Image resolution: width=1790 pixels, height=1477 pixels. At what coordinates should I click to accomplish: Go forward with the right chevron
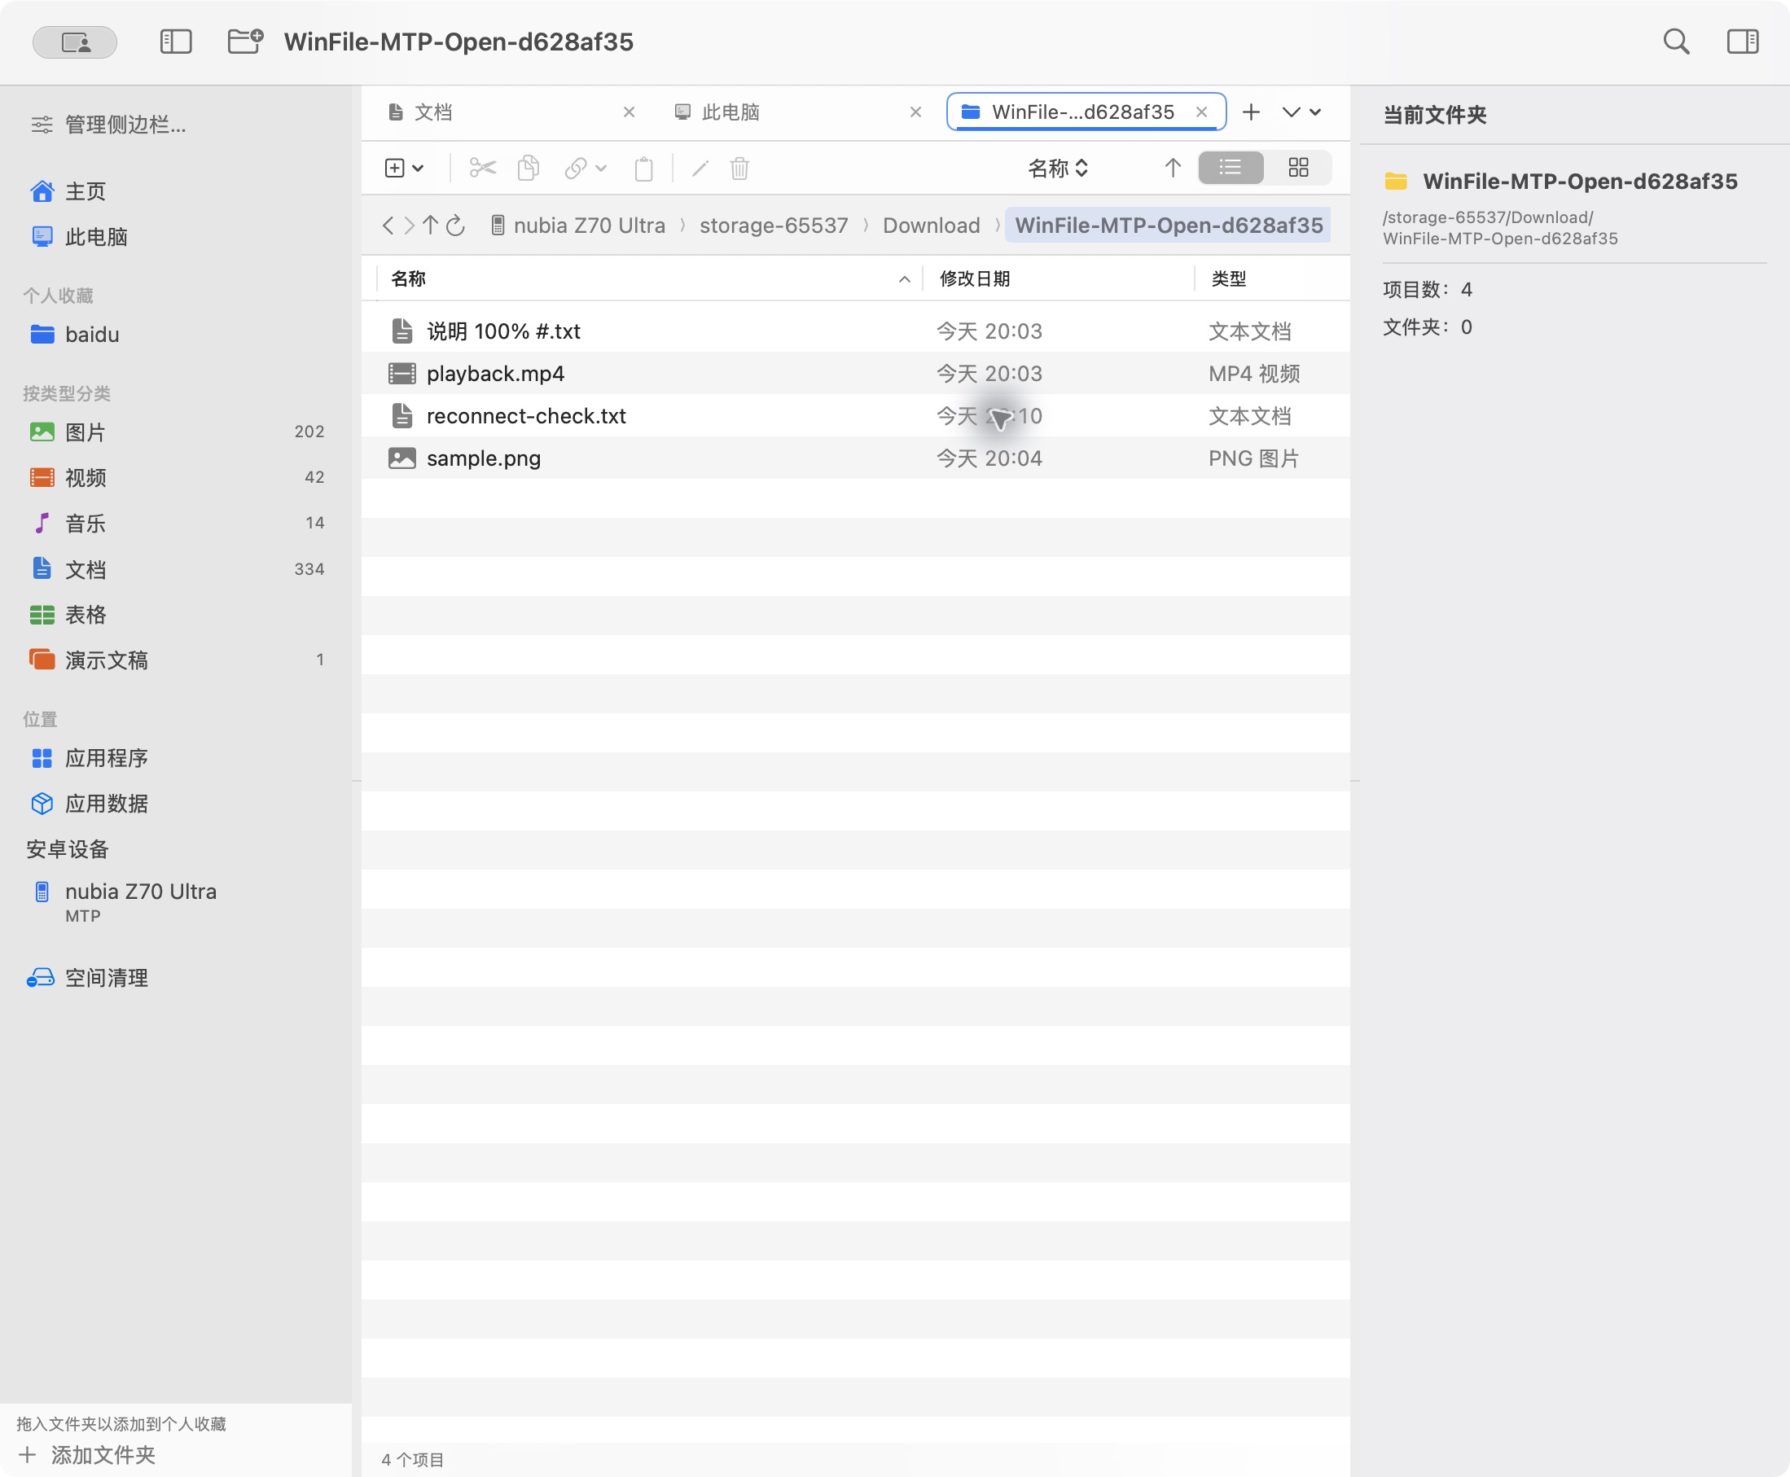click(x=409, y=226)
